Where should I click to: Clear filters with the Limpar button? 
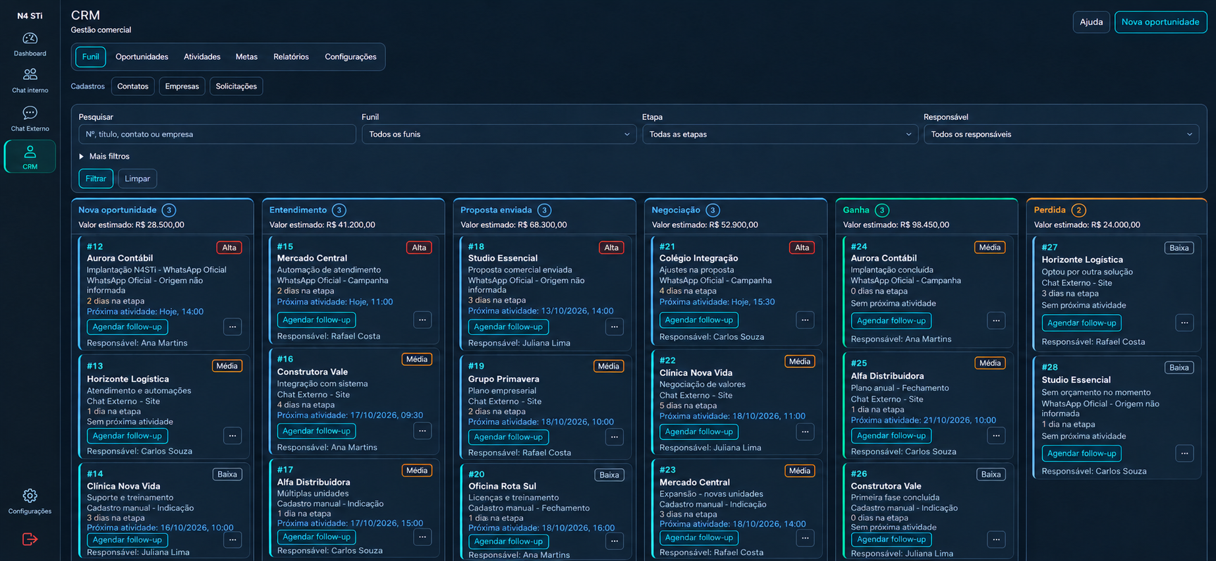click(137, 178)
